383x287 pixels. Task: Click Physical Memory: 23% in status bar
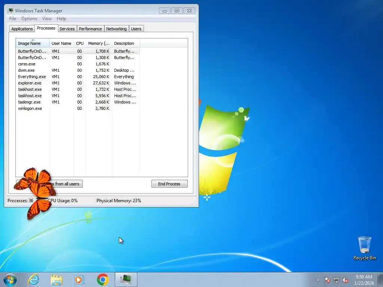point(119,201)
